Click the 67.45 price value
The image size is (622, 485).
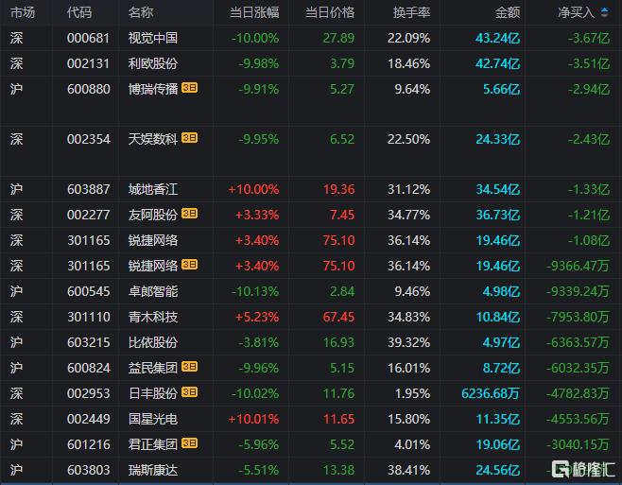[x=338, y=317]
